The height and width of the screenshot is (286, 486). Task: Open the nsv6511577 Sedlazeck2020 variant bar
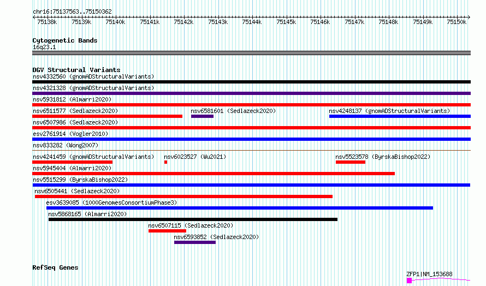pos(107,116)
